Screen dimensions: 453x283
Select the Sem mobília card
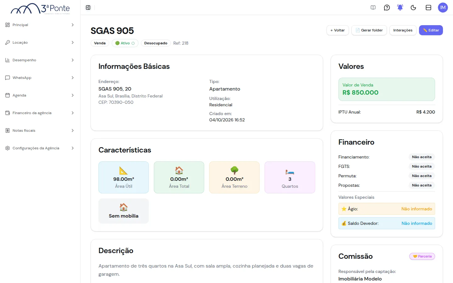(124, 211)
